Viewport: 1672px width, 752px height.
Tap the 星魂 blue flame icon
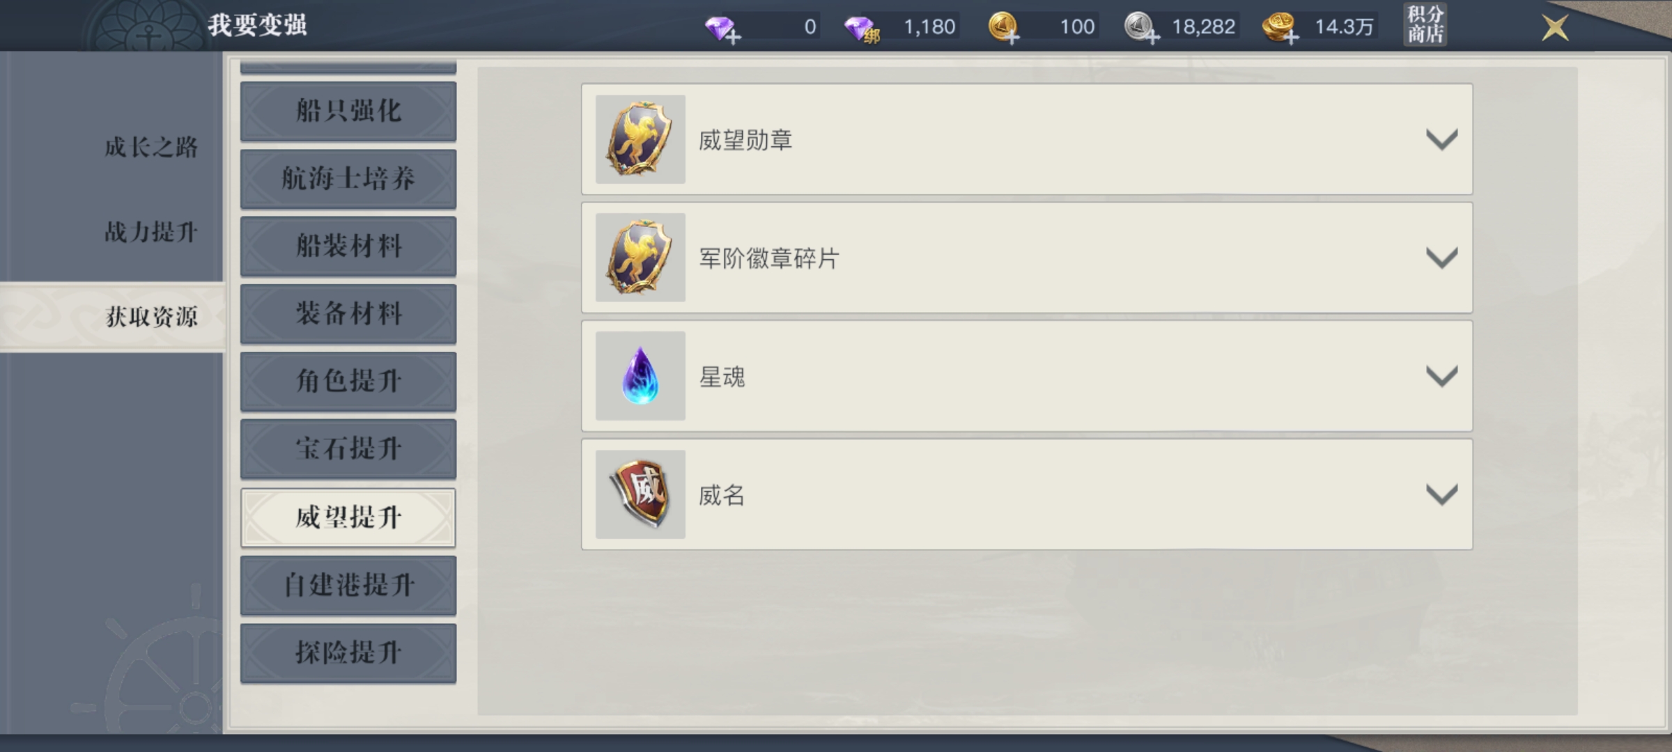click(x=640, y=376)
